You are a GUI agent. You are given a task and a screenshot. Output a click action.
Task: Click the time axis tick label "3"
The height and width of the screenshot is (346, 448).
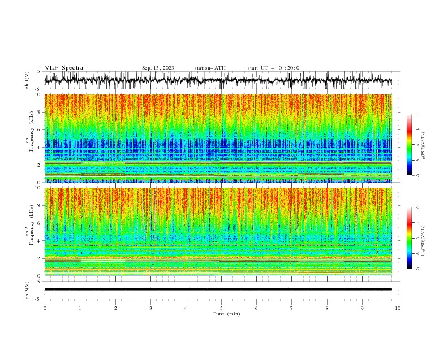click(x=150, y=308)
